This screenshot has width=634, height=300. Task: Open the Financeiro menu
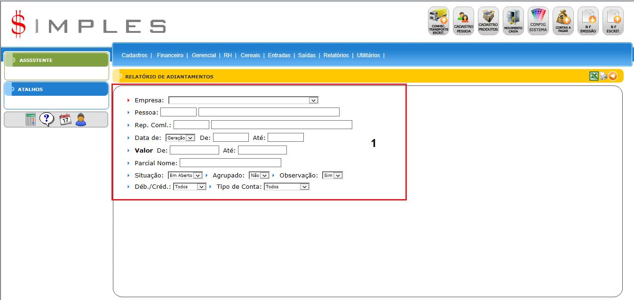[x=170, y=55]
